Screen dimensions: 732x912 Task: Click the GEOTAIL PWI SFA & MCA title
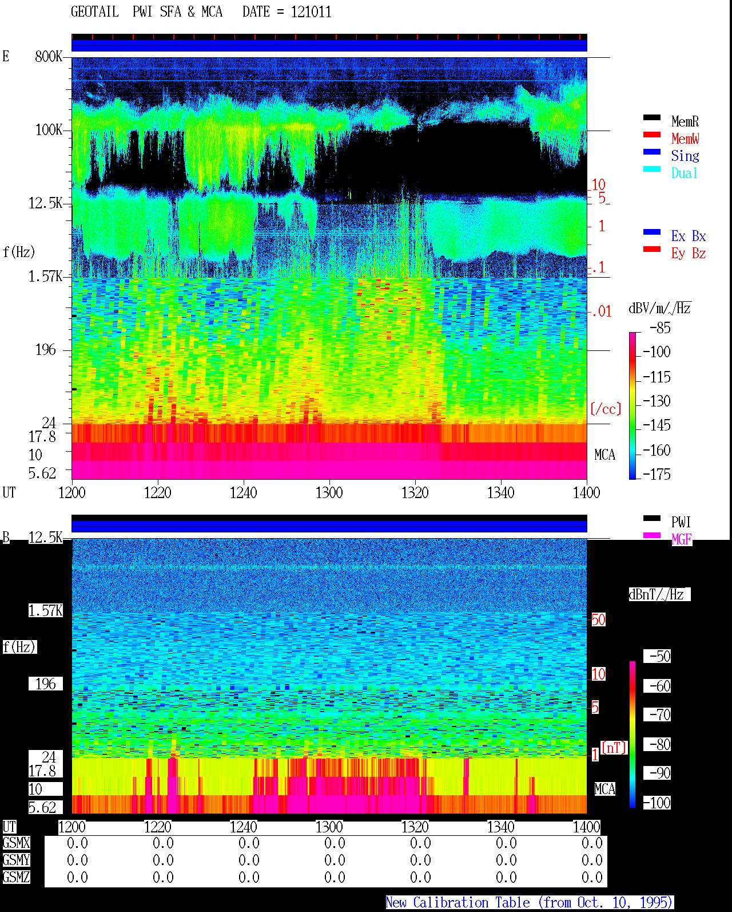(146, 12)
